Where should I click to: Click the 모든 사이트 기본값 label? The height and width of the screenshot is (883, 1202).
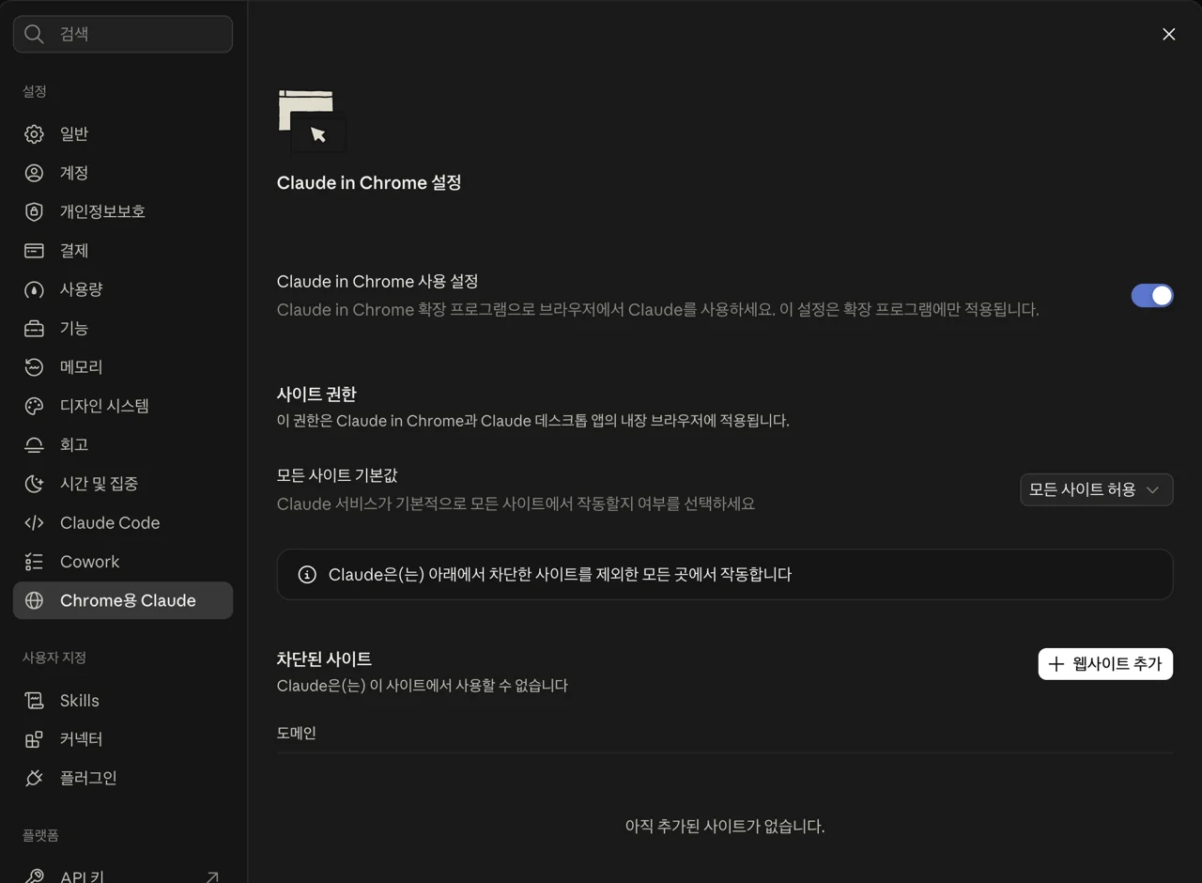(x=337, y=475)
